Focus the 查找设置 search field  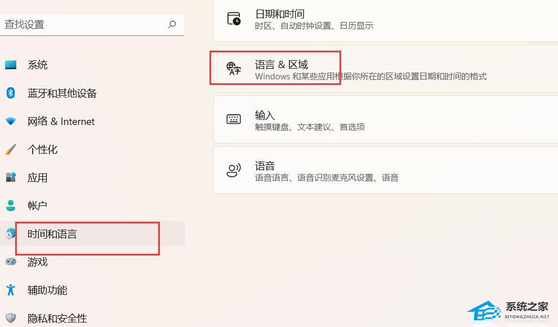(92, 24)
